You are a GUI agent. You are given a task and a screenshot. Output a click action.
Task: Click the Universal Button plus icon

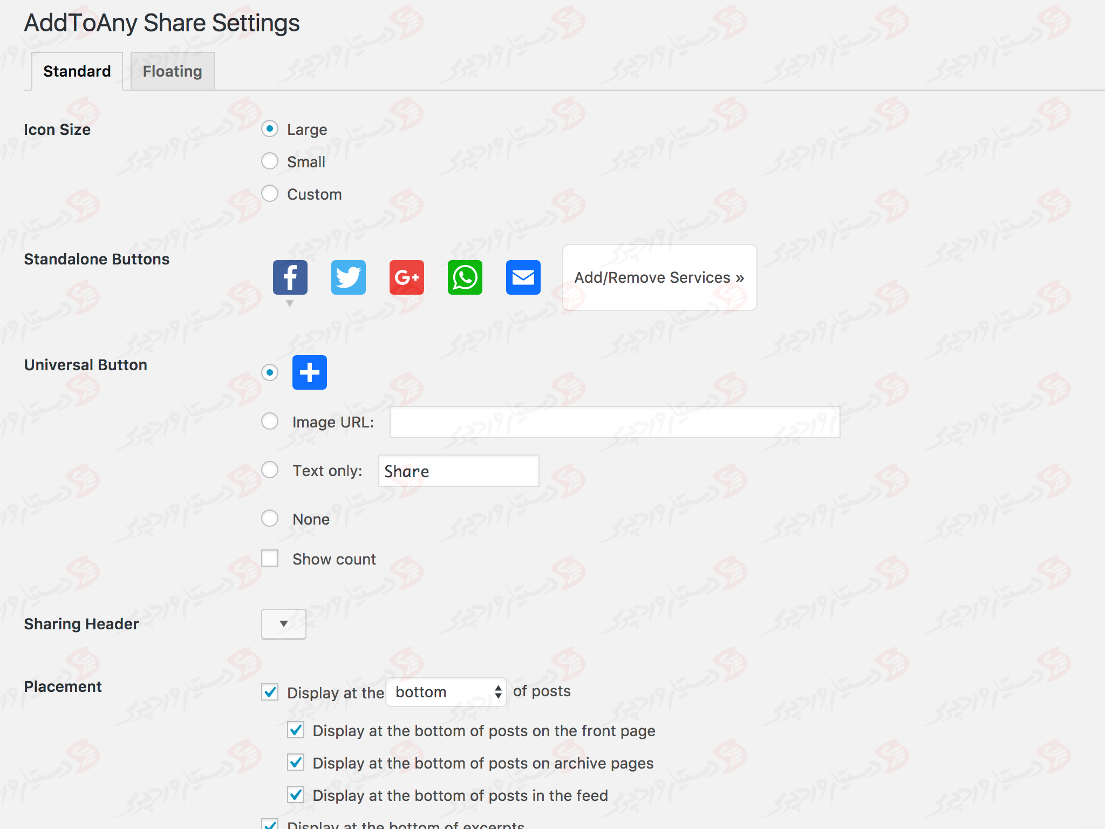tap(310, 372)
